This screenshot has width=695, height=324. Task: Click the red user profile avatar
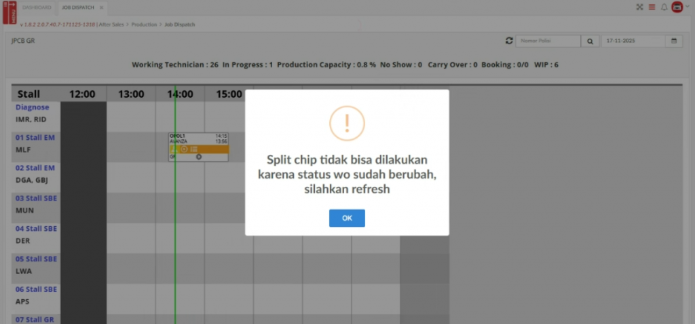coord(677,7)
